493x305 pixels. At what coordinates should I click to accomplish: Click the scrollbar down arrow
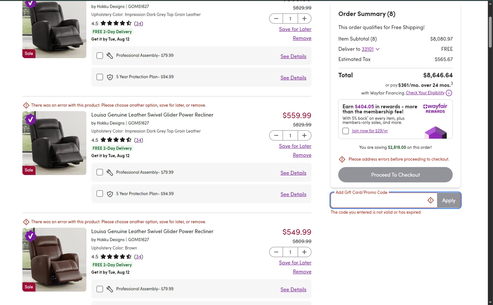pos(490,302)
